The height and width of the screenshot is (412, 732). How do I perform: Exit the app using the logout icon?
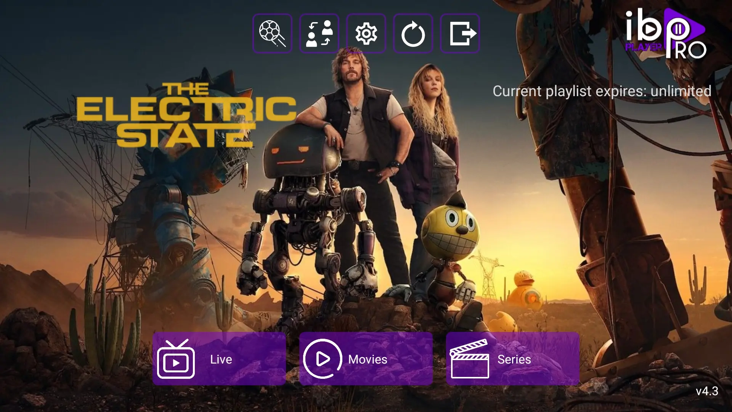(x=460, y=33)
